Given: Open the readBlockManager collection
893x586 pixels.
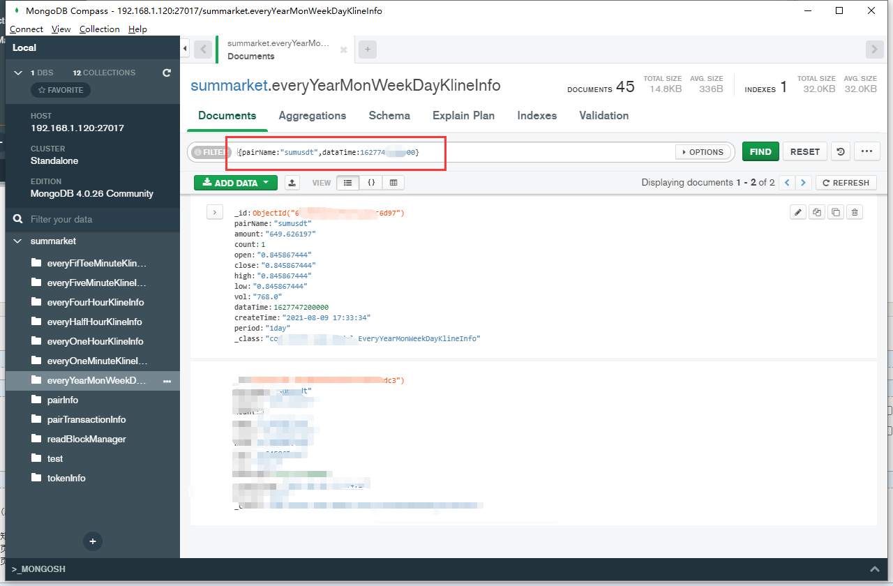Looking at the screenshot, I should tap(87, 439).
